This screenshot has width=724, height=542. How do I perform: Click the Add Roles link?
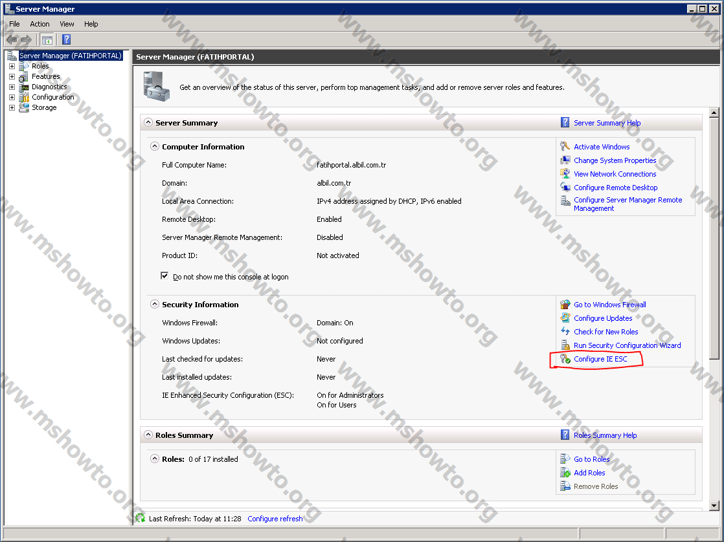[589, 473]
